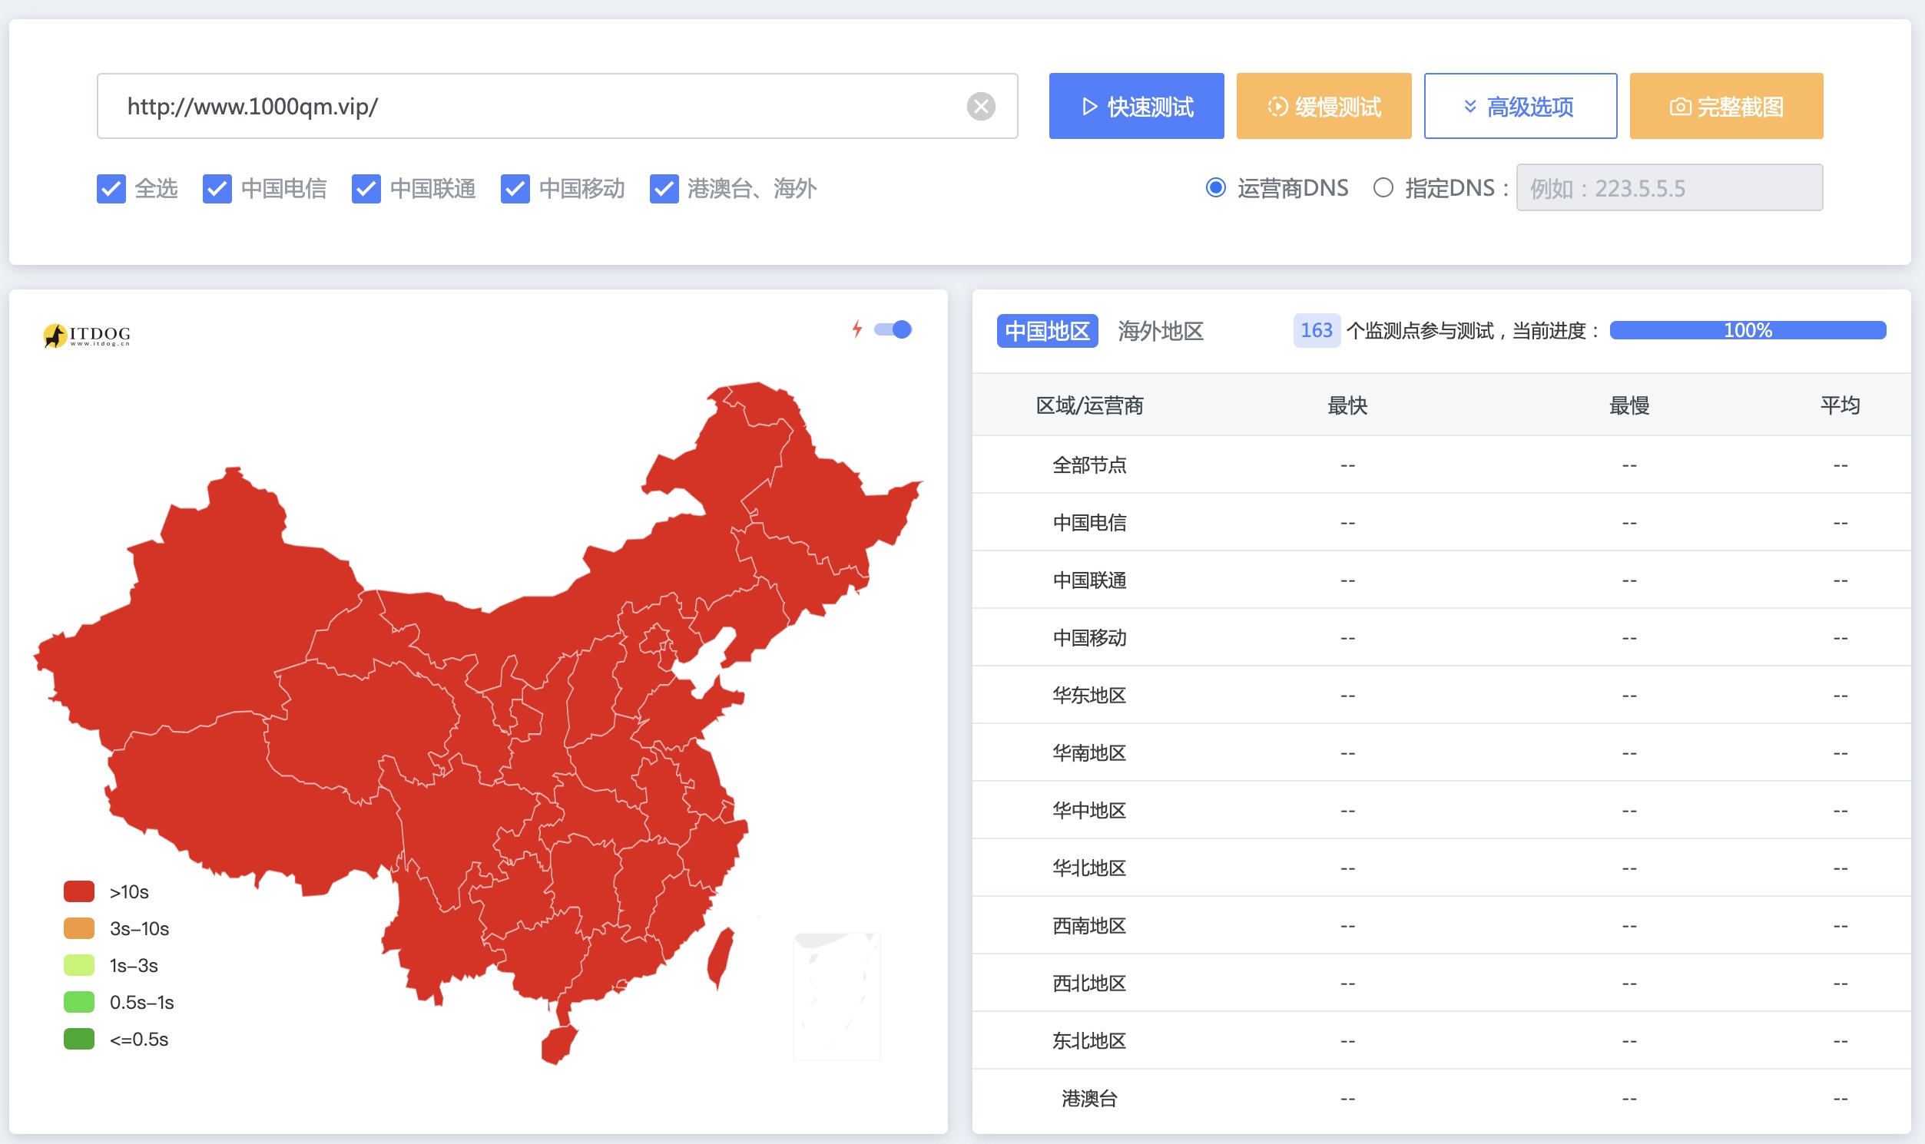Select the 运营商DNS radio button
Viewport: 1925px width, 1144px height.
1215,187
